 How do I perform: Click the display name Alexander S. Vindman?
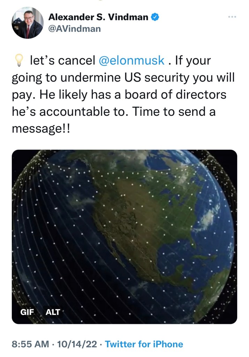(99, 16)
